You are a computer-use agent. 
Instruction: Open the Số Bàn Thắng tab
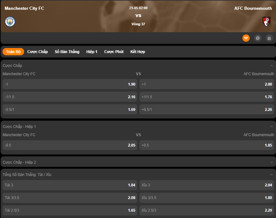(x=67, y=51)
